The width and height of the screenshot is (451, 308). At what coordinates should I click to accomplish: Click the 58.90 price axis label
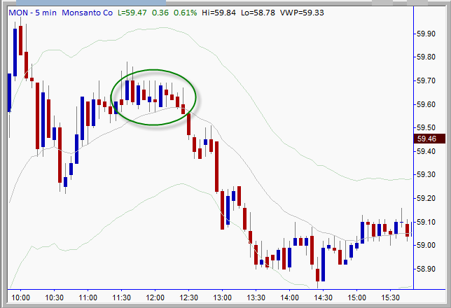click(x=426, y=269)
